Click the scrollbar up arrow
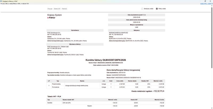 [x=212, y=6]
